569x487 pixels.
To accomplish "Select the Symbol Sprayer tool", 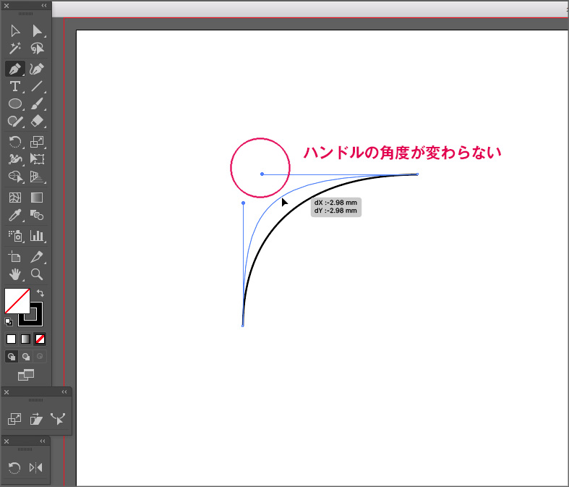I will click(x=15, y=236).
